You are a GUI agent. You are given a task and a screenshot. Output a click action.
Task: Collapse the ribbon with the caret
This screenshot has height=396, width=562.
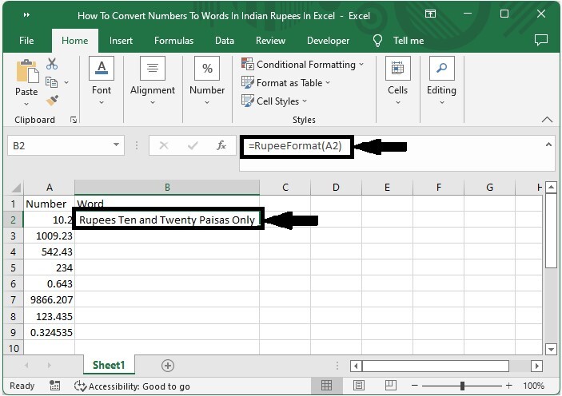coord(547,120)
